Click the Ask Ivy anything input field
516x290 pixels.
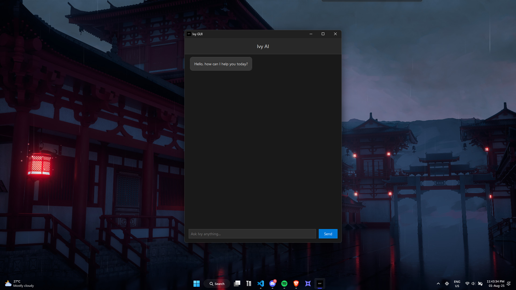pyautogui.click(x=252, y=234)
